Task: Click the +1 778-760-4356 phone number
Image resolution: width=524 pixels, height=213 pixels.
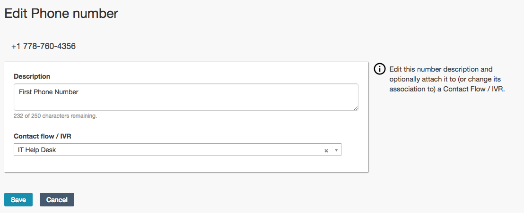Action: tap(44, 46)
